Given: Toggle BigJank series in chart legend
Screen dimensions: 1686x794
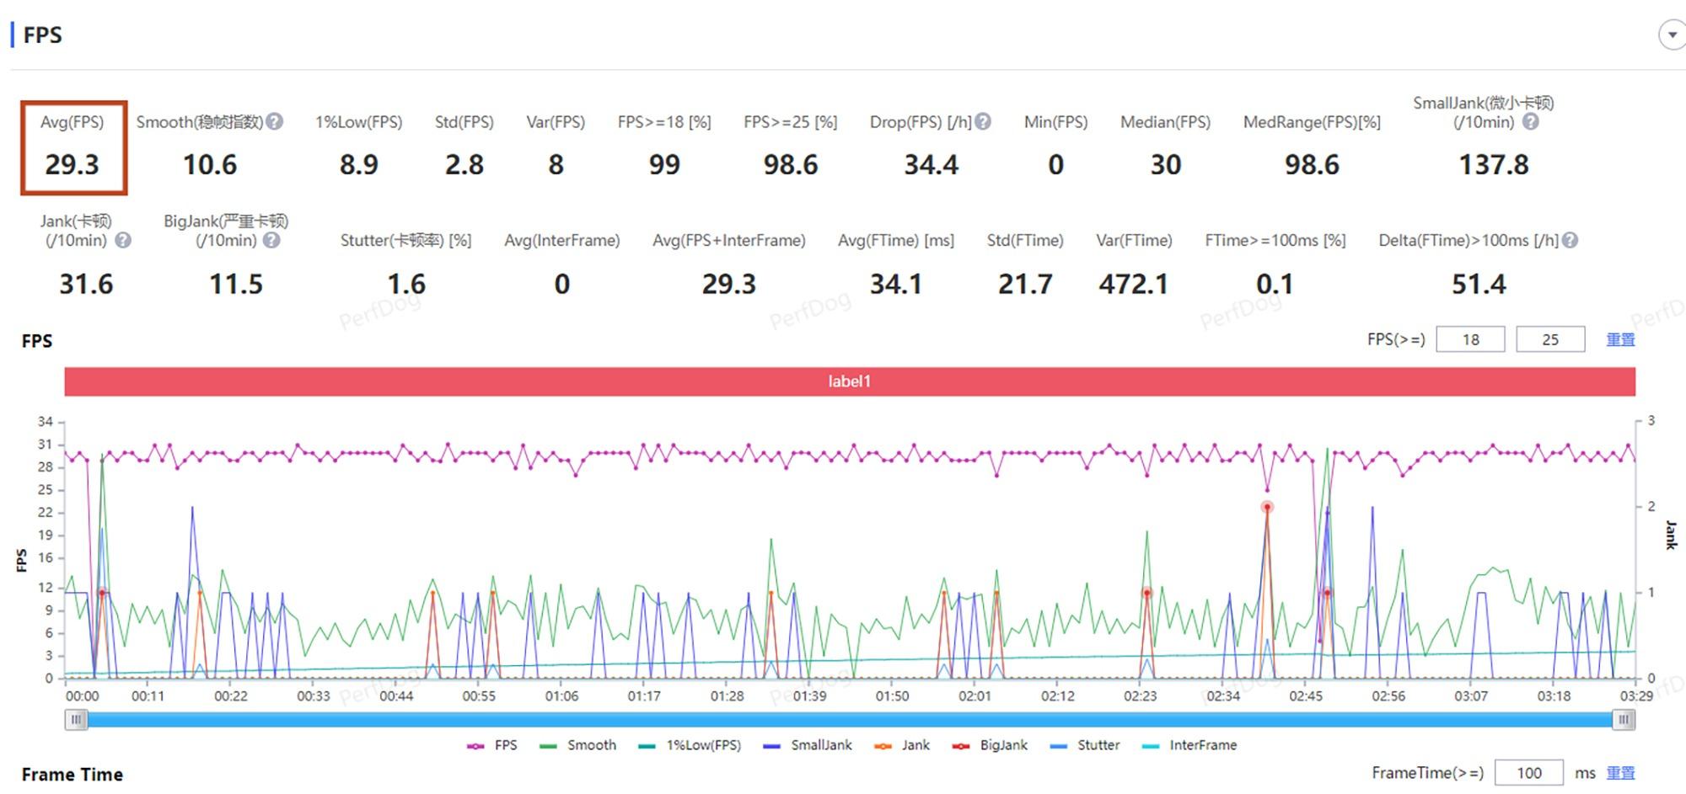Looking at the screenshot, I should click(990, 745).
